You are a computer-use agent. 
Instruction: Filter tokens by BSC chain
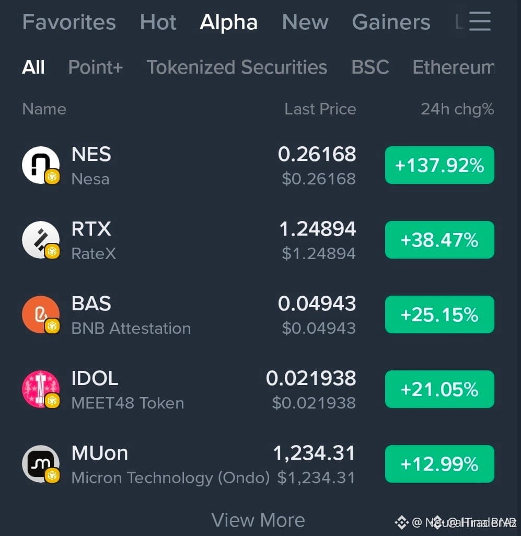click(x=370, y=67)
